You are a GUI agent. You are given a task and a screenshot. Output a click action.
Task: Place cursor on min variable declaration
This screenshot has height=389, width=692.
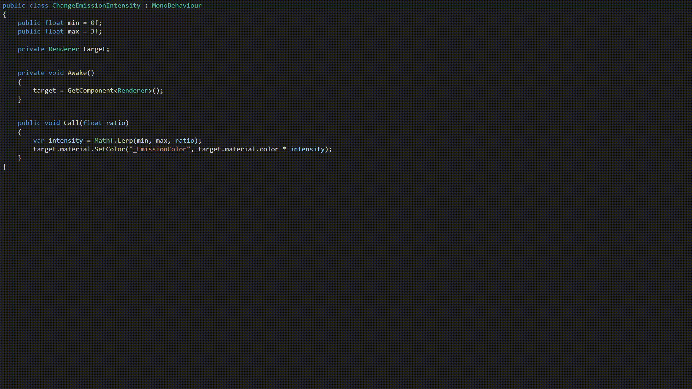(73, 23)
